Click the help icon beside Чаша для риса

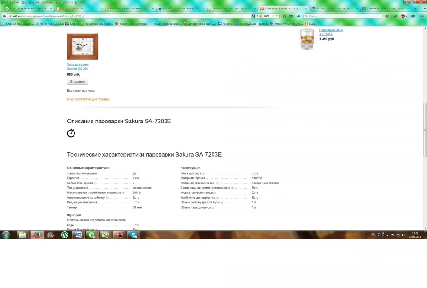pos(203,173)
